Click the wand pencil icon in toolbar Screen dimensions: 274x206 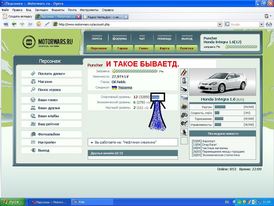click(x=47, y=24)
